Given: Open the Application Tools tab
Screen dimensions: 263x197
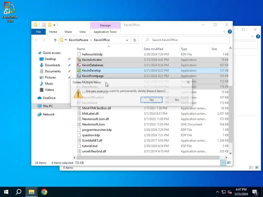Looking at the screenshot, I should (x=105, y=32).
